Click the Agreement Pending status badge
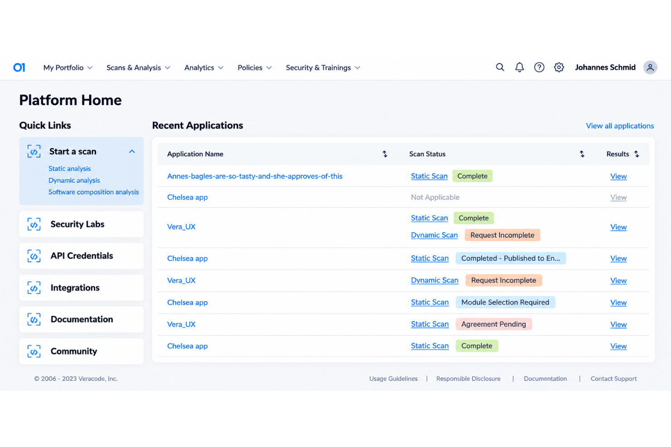The image size is (671, 447). 494,324
